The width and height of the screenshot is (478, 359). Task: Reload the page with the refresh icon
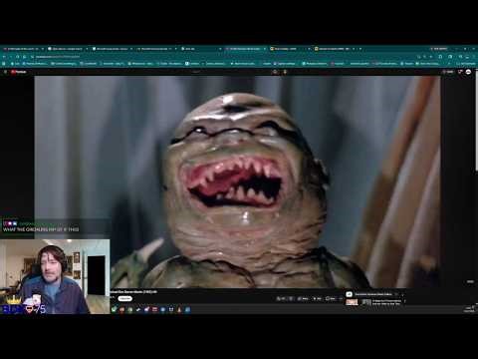[18, 57]
